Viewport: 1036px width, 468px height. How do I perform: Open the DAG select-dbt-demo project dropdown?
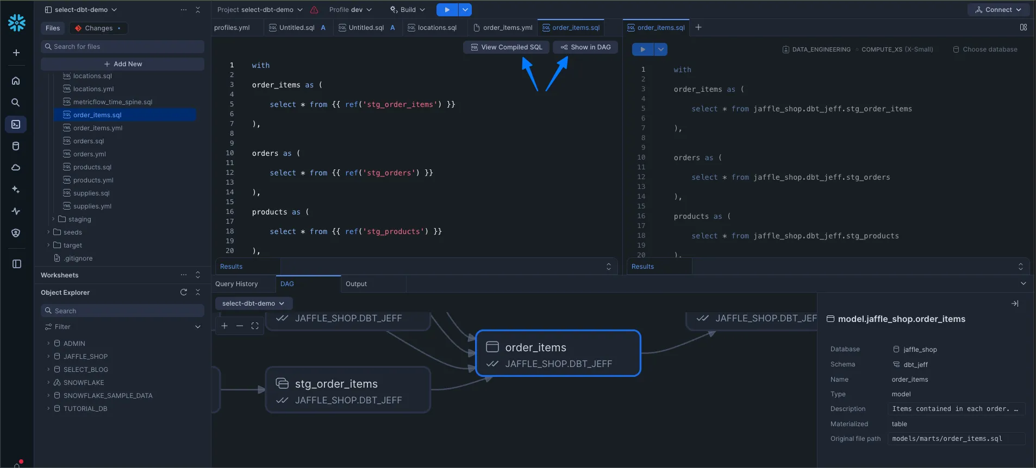(253, 303)
